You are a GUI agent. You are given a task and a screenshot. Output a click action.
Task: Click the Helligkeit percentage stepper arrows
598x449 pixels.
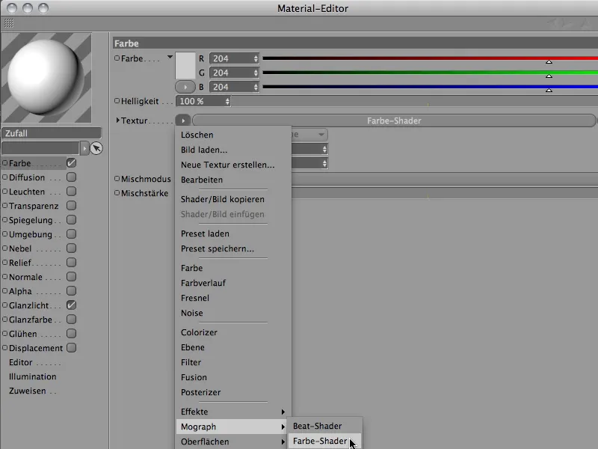pos(227,101)
